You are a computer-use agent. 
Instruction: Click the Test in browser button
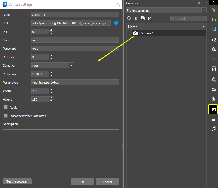pos(17,181)
